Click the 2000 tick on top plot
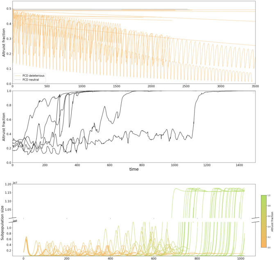 [151, 86]
